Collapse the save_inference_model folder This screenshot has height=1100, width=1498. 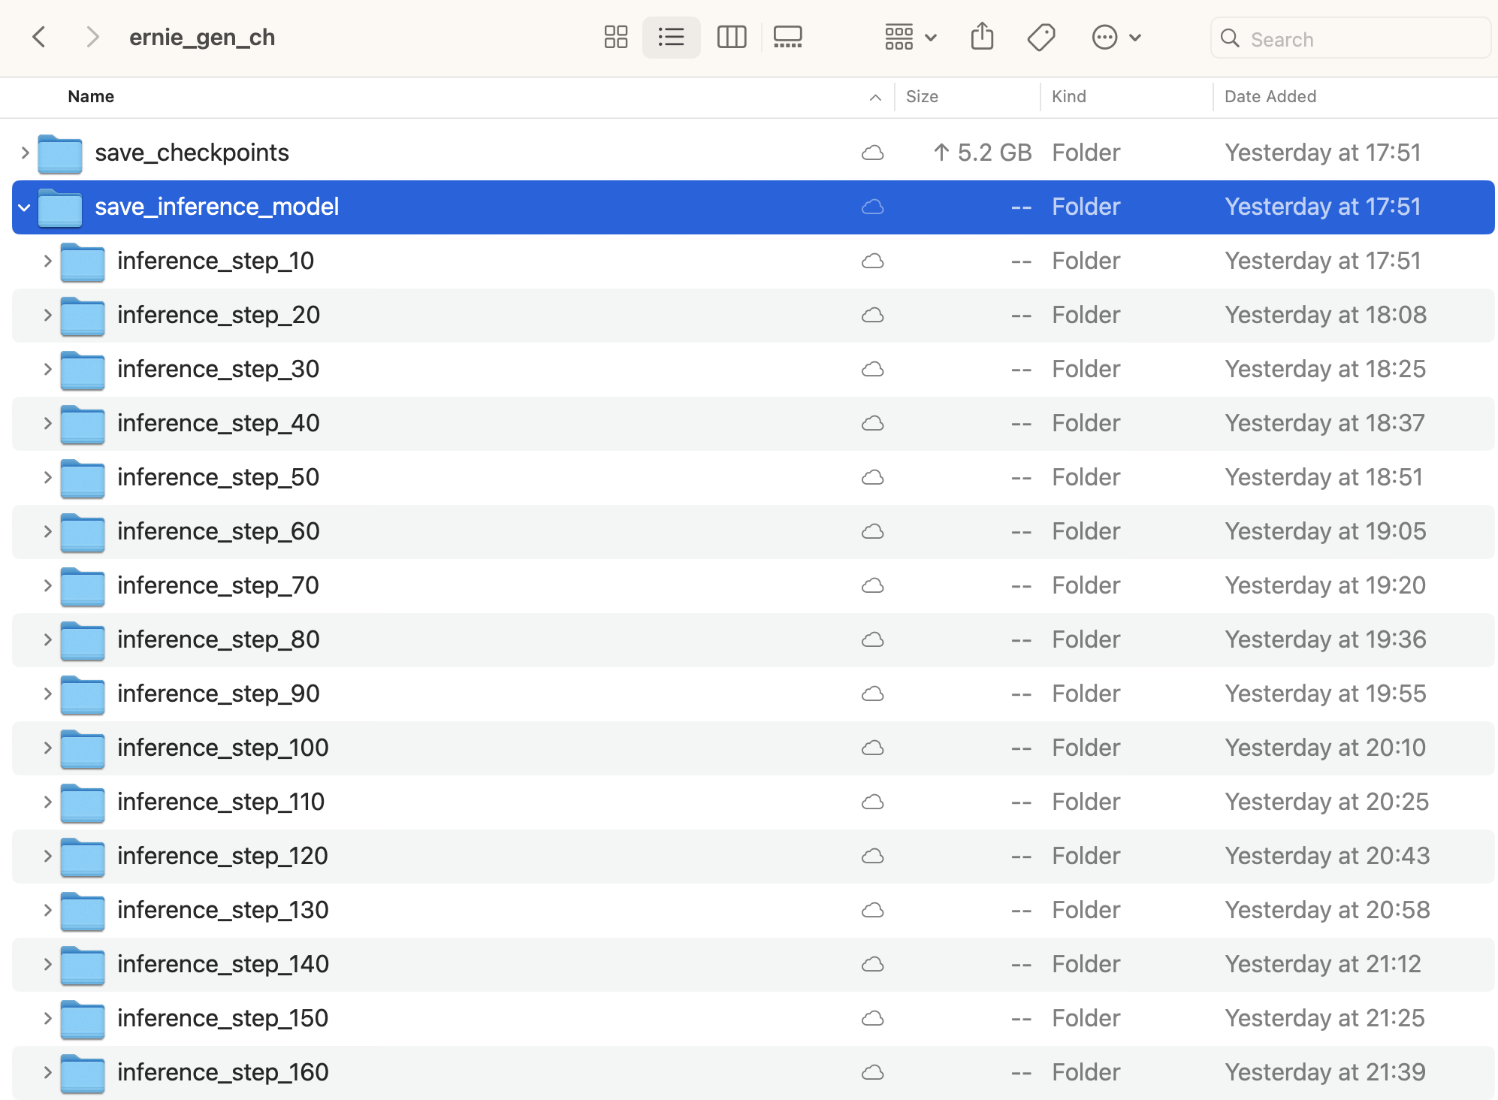pyautogui.click(x=25, y=207)
